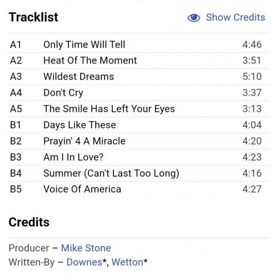Select track The Smile Has Left Your Eyes
Viewport: 278px width, 278px height.
pos(139,109)
